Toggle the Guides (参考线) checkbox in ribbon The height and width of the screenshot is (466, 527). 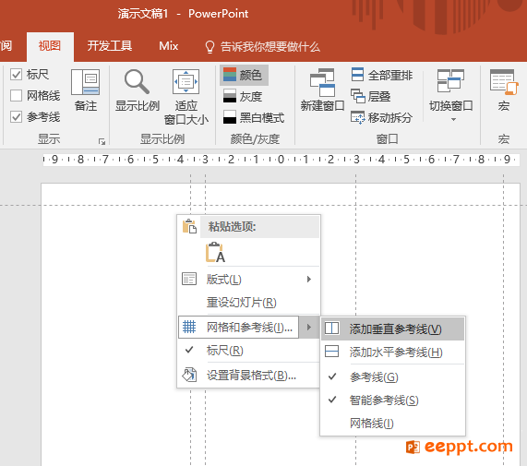click(x=16, y=117)
